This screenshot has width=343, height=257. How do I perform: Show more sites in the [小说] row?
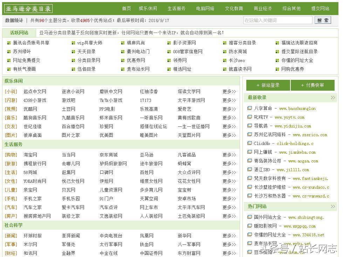[x=229, y=92]
